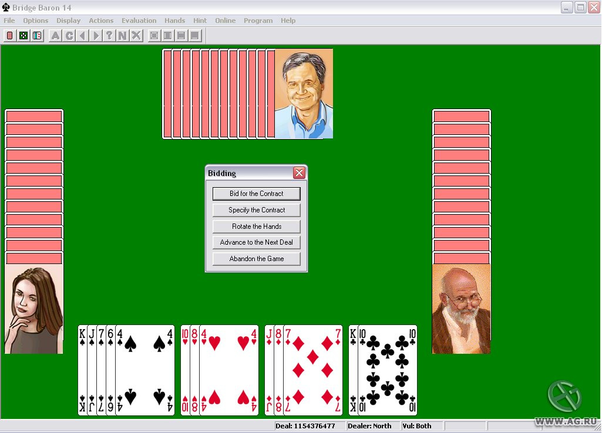Click the question mark hint icon
This screenshot has height=433, width=602.
[109, 36]
